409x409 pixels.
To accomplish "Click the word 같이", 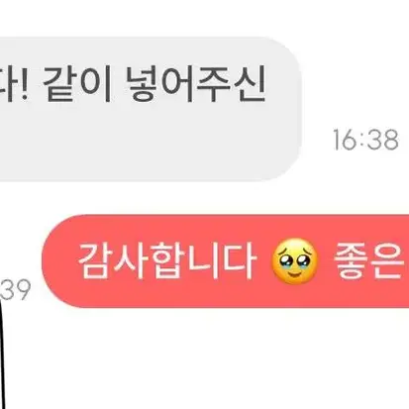I will pyautogui.click(x=77, y=83).
